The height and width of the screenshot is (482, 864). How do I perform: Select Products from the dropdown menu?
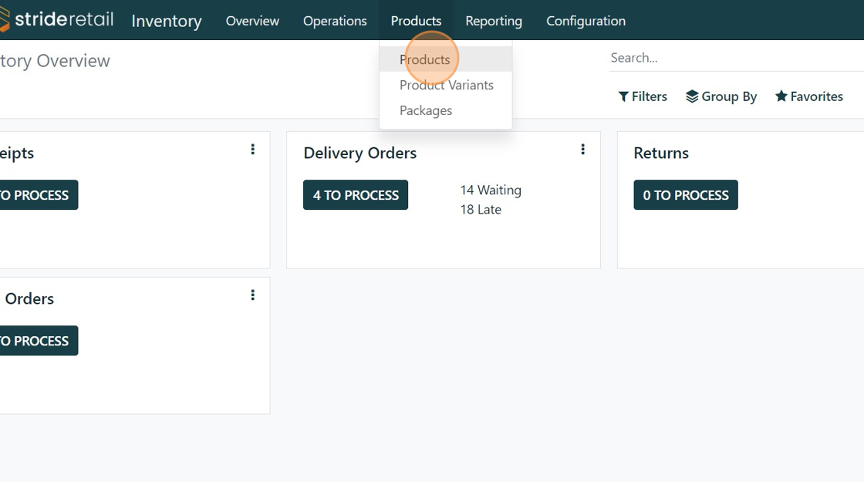[x=424, y=59]
